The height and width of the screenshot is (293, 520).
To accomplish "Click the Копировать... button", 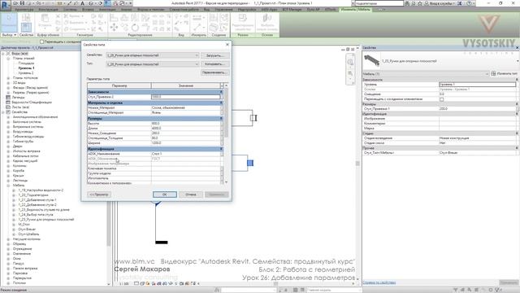I will (214, 64).
